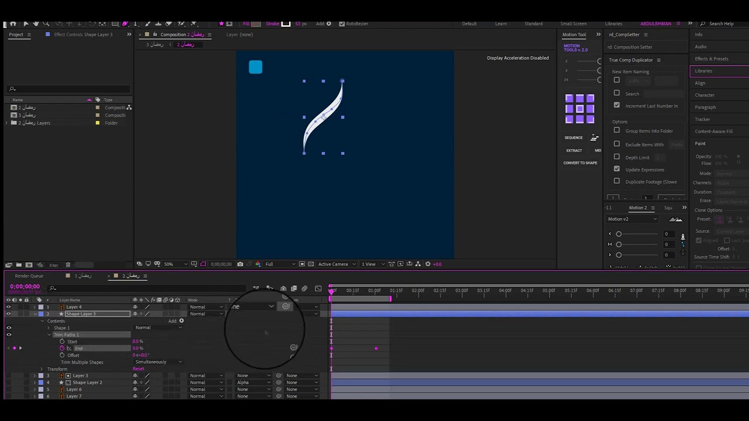This screenshot has width=749, height=421.
Task: Select the Brush tool
Action: pyautogui.click(x=147, y=24)
